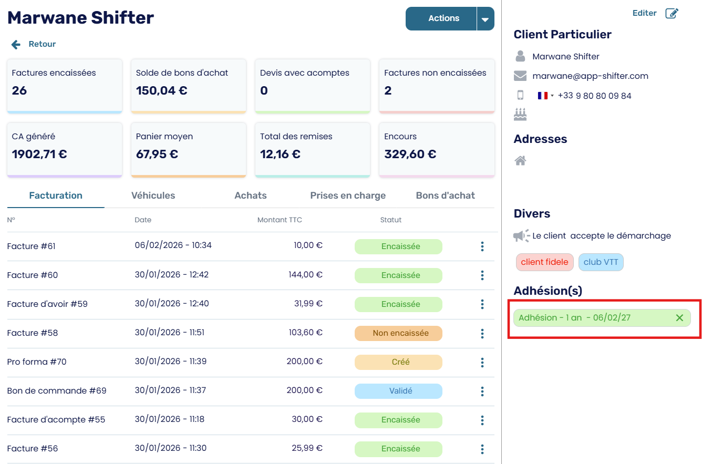702x464 pixels.
Task: Click the 06/02/2026 - 10:34 date
Action: 173,245
